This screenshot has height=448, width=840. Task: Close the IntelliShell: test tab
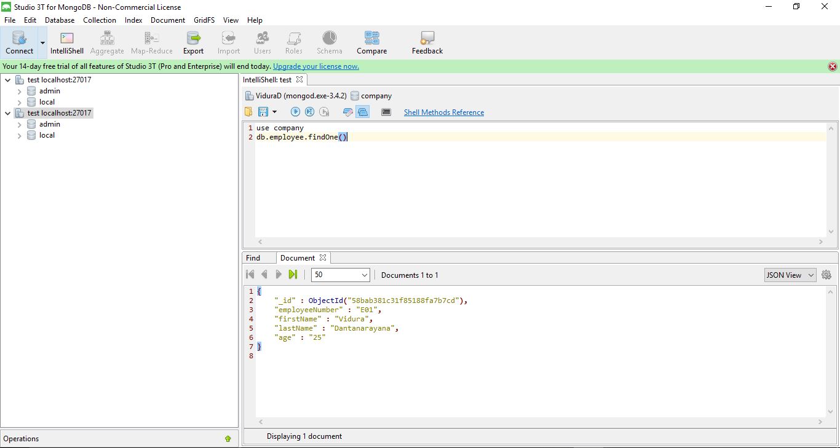(x=299, y=80)
